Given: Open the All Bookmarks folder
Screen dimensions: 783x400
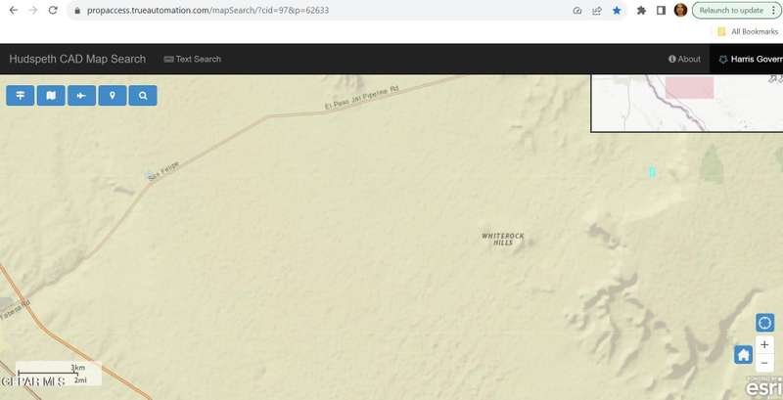Looking at the screenshot, I should (749, 31).
